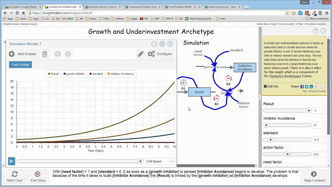Click the Inhibitor Avoidance value field

pyautogui.click(x=319, y=125)
